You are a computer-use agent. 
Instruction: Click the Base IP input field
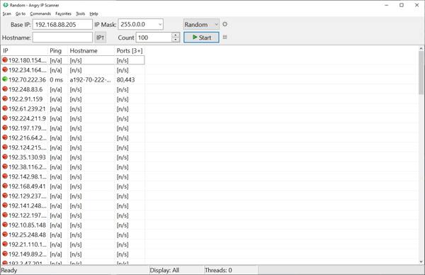[62, 24]
